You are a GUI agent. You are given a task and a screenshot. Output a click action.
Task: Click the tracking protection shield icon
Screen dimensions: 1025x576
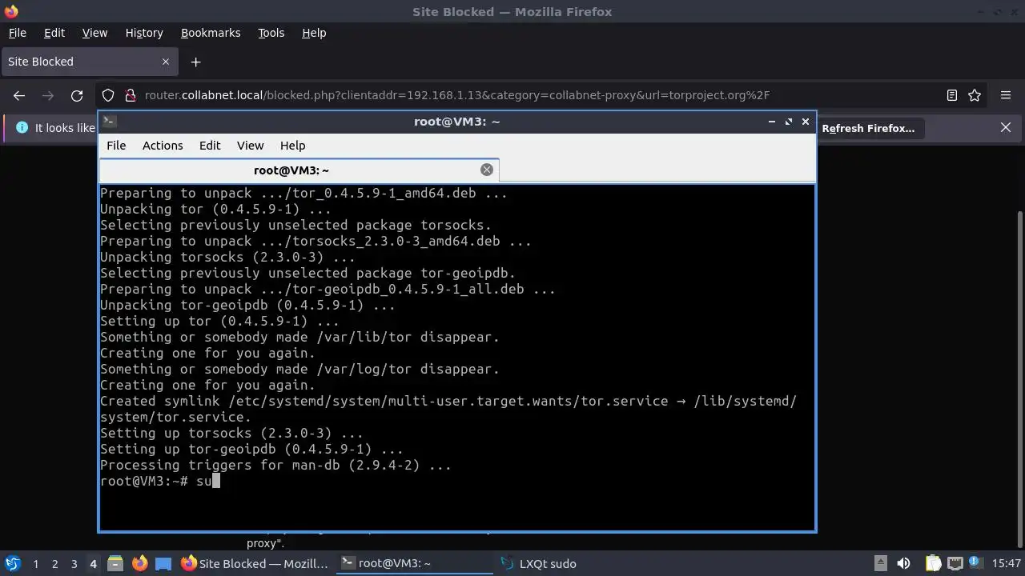(x=109, y=95)
